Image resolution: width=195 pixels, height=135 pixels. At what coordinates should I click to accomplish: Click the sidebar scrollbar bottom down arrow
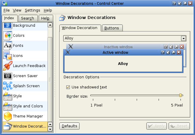click(x=50, y=129)
